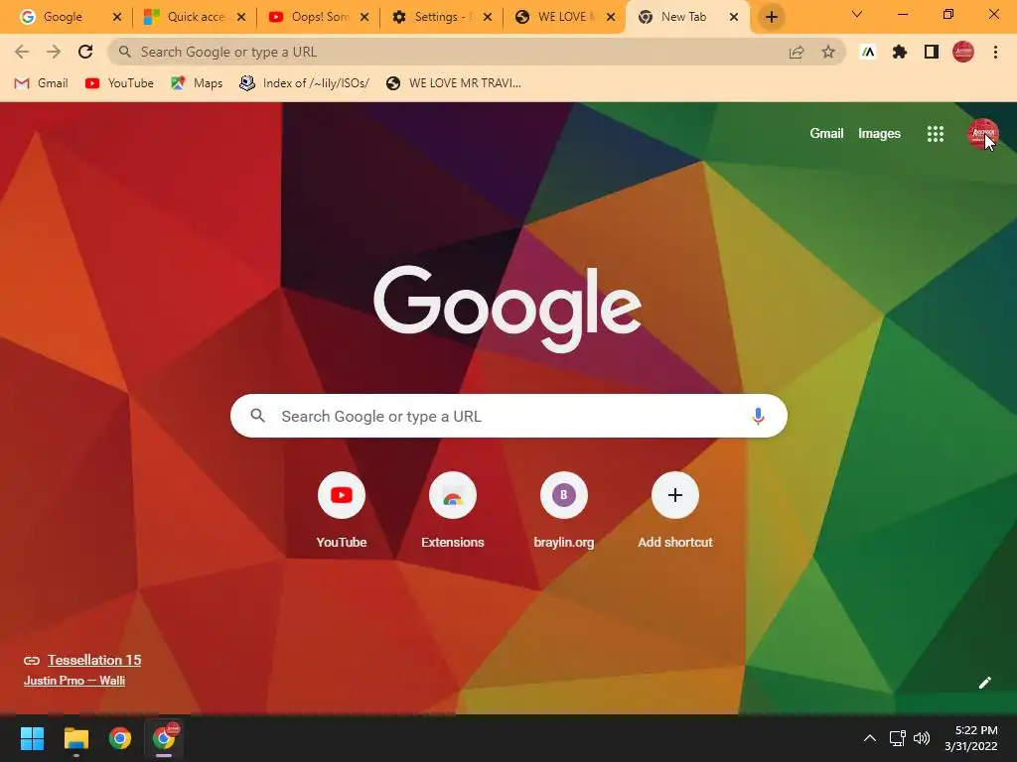Open the Windows Start menu

click(x=32, y=738)
